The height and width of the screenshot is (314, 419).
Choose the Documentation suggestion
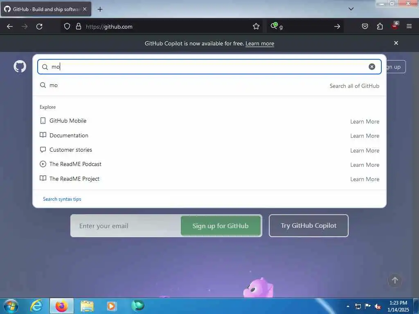tap(209, 135)
